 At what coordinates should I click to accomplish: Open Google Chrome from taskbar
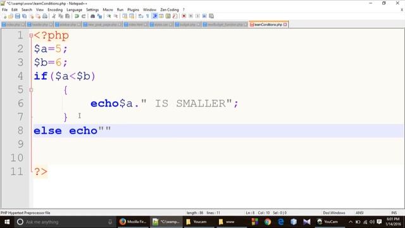[x=268, y=222]
